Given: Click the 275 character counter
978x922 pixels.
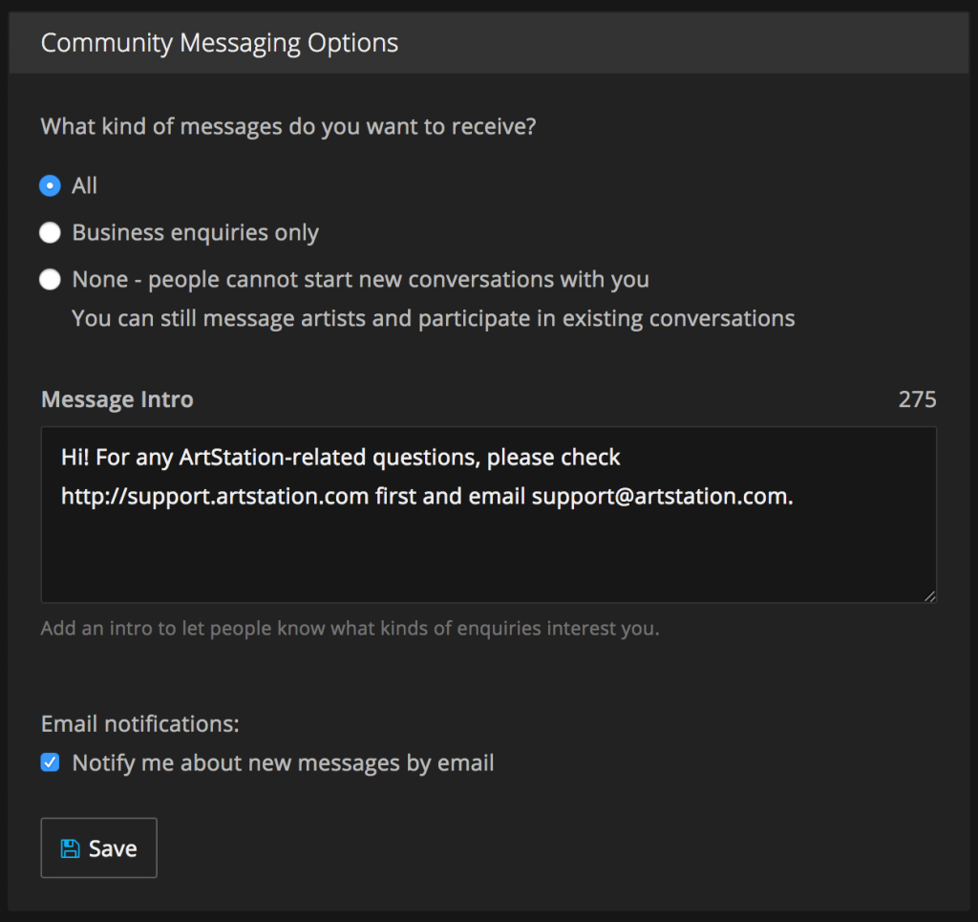Looking at the screenshot, I should 917,399.
